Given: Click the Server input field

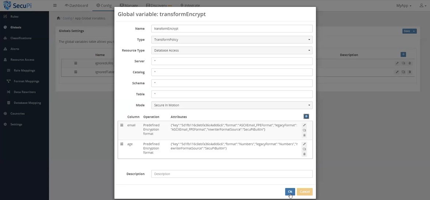Looking at the screenshot, I should click(x=232, y=61).
